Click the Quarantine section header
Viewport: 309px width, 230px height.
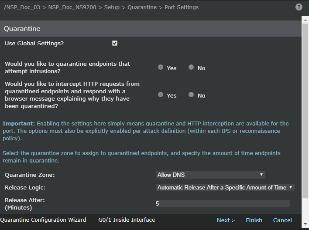pyautogui.click(x=151, y=28)
